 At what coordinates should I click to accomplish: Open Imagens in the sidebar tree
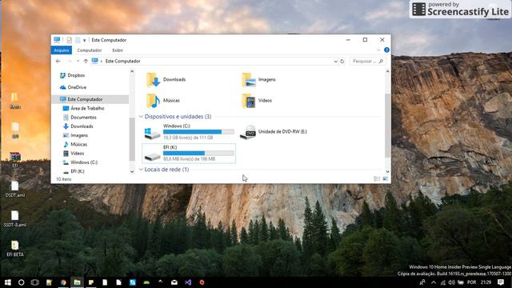point(75,135)
